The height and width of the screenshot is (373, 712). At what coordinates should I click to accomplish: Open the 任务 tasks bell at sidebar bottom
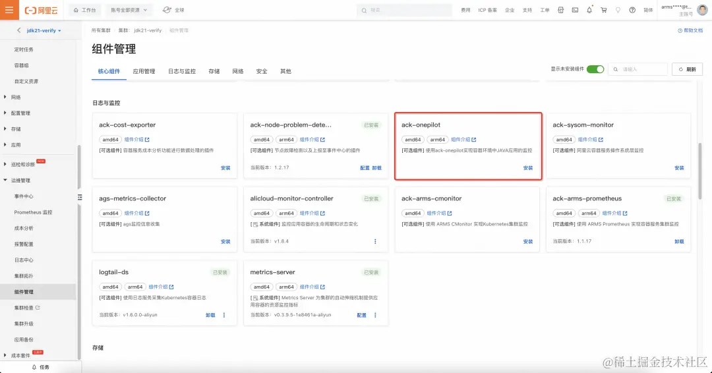pos(34,367)
